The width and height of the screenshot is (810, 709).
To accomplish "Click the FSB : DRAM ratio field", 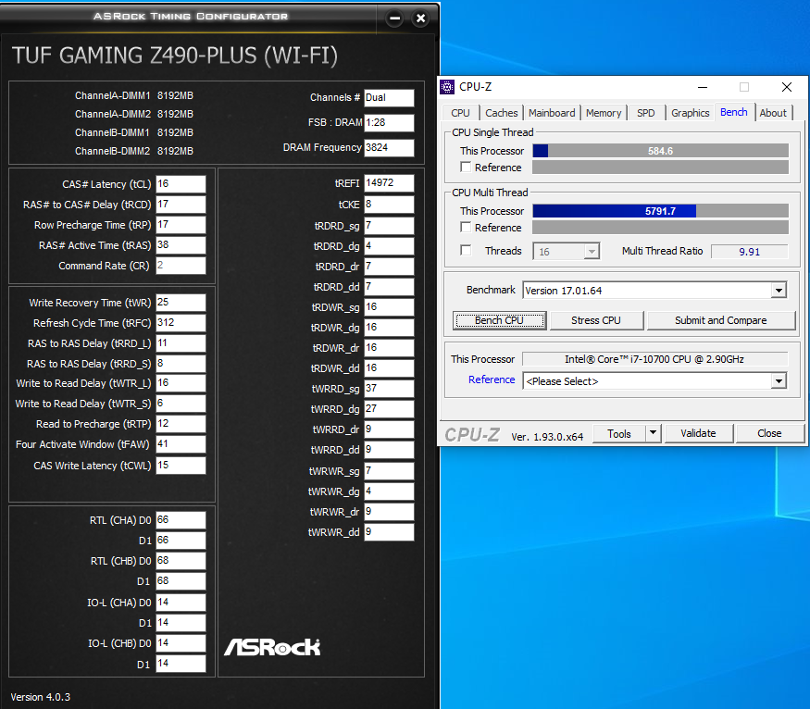I will (x=389, y=123).
